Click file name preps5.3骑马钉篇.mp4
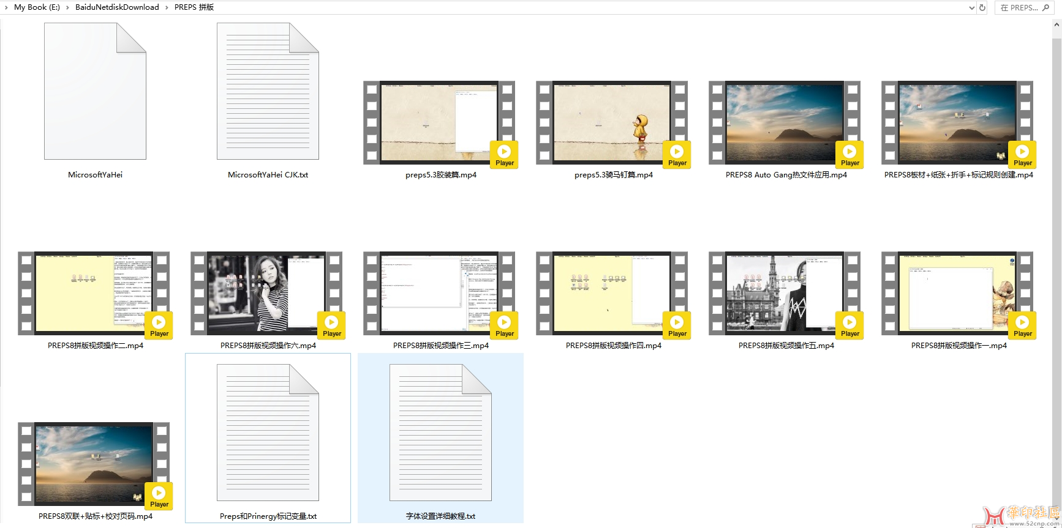 (614, 175)
